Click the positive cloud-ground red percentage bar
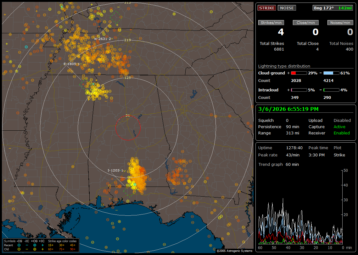This screenshot has height=255, width=358. click(x=299, y=73)
